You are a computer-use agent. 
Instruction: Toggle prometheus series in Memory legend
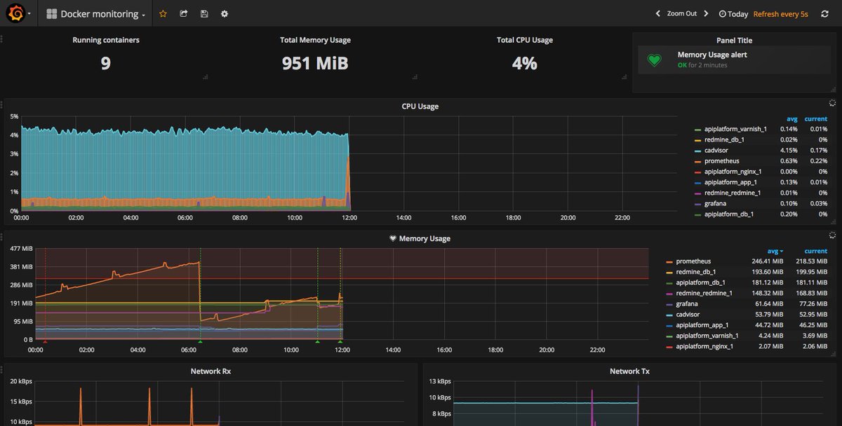[693, 261]
